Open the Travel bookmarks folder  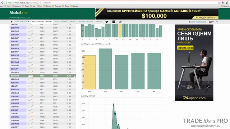[x=65, y=6]
